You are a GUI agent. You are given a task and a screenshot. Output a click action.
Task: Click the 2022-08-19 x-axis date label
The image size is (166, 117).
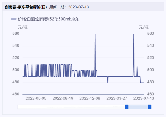(63, 99)
